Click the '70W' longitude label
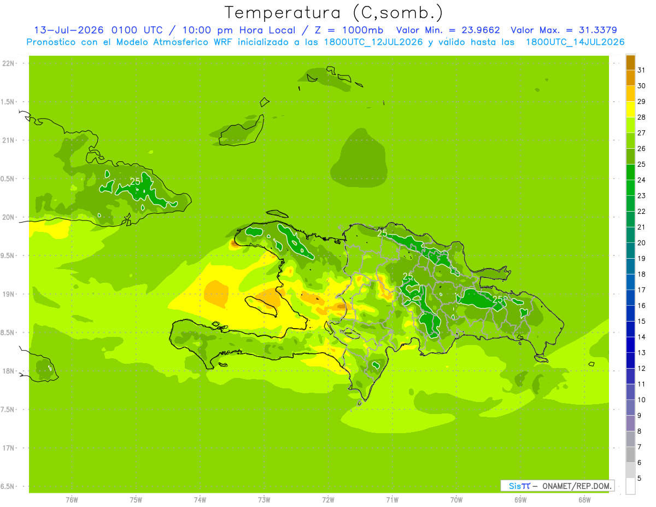 click(456, 500)
